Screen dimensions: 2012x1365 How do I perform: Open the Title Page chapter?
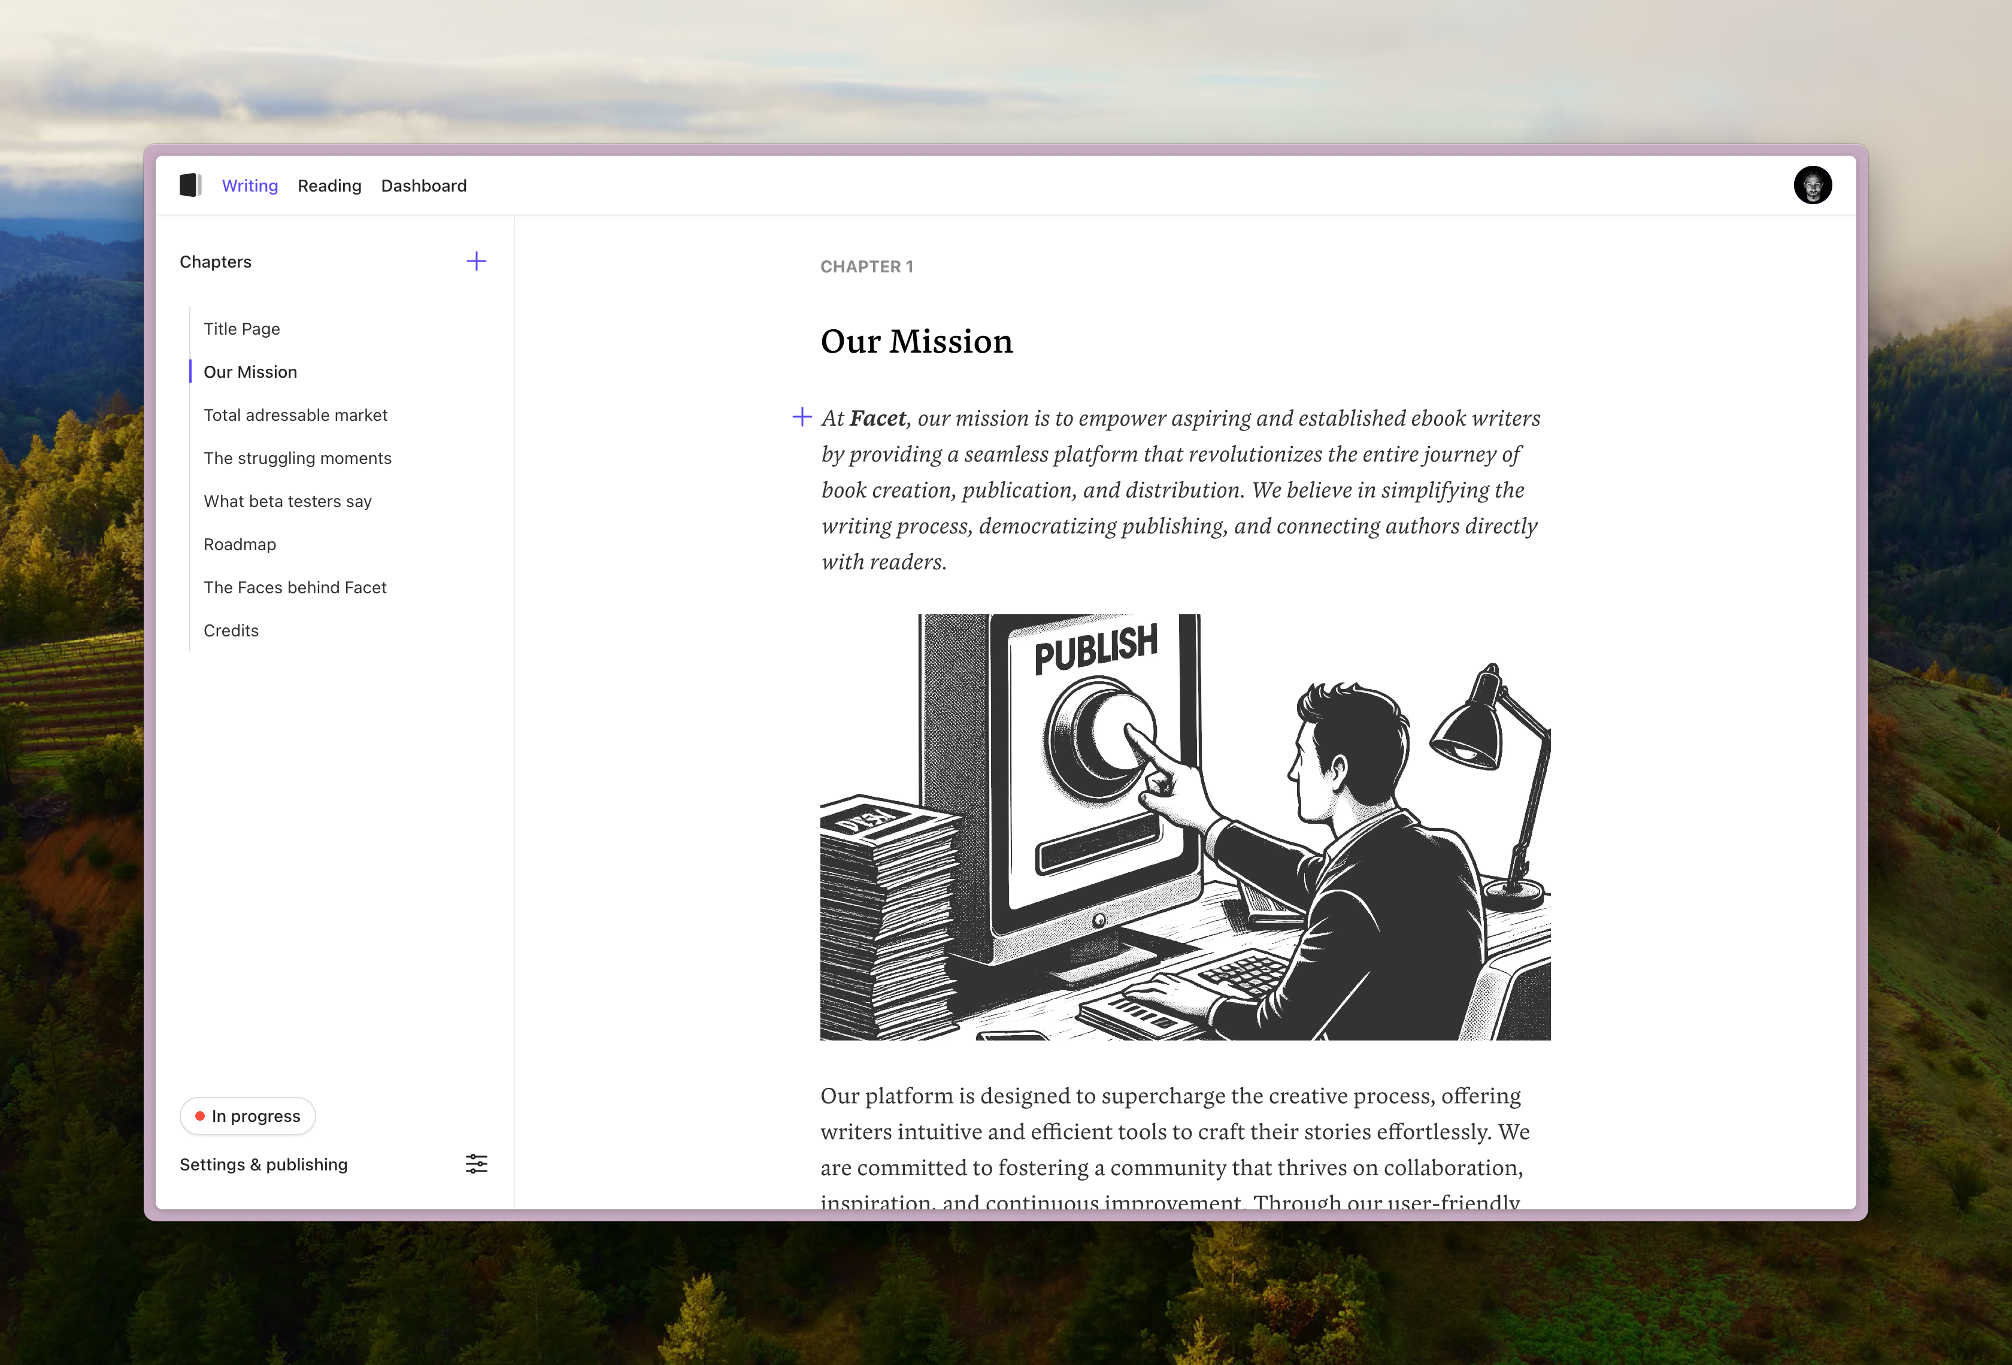[x=241, y=329]
